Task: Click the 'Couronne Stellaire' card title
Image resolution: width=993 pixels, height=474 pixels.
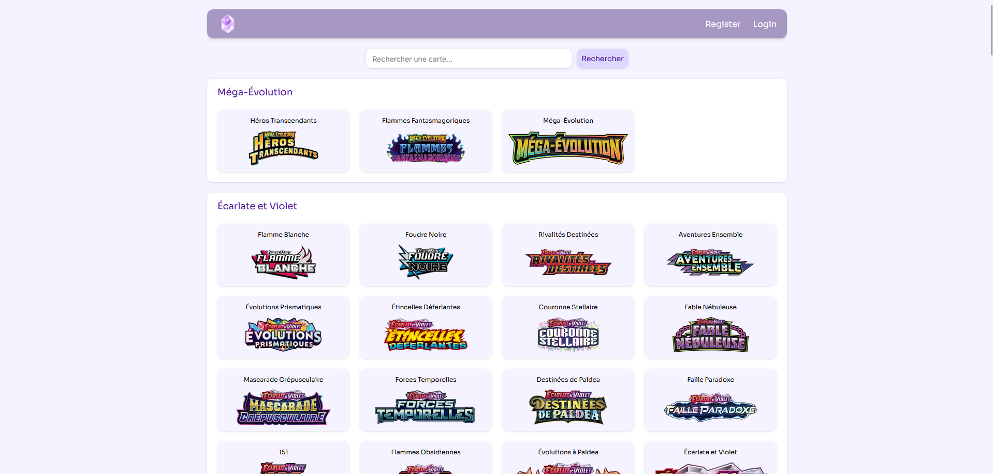Action: [x=568, y=307]
